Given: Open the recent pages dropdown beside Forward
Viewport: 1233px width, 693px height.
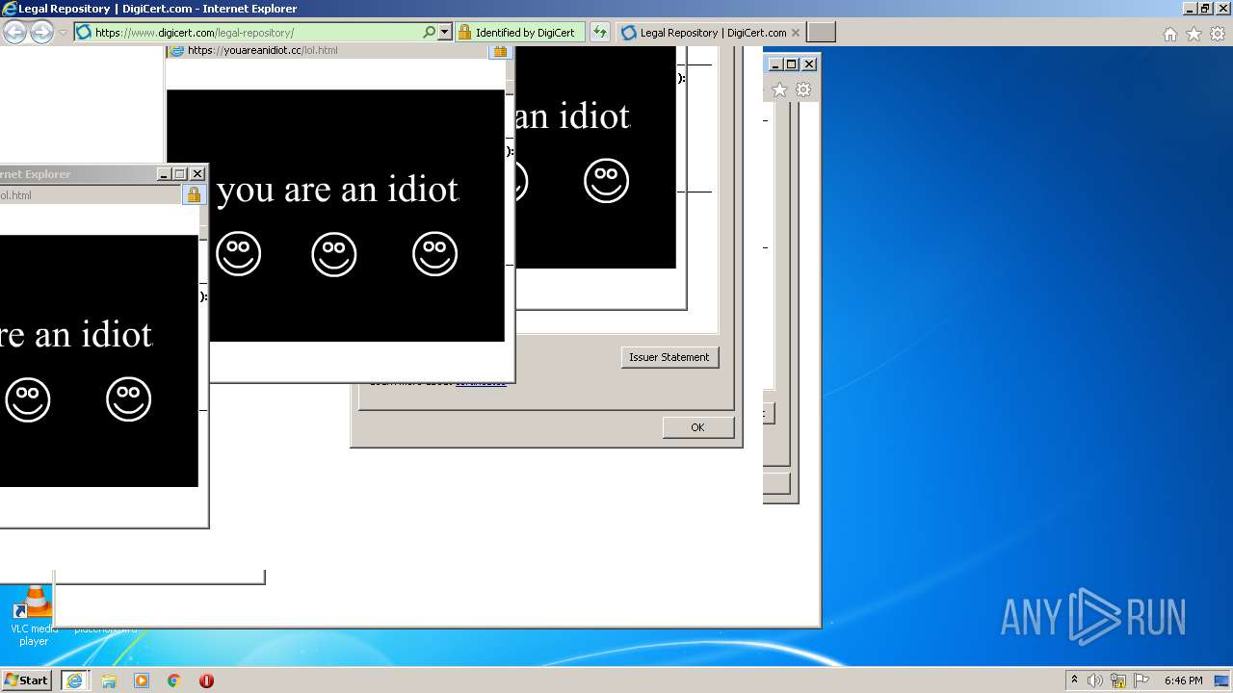Looking at the screenshot, I should coord(63,33).
